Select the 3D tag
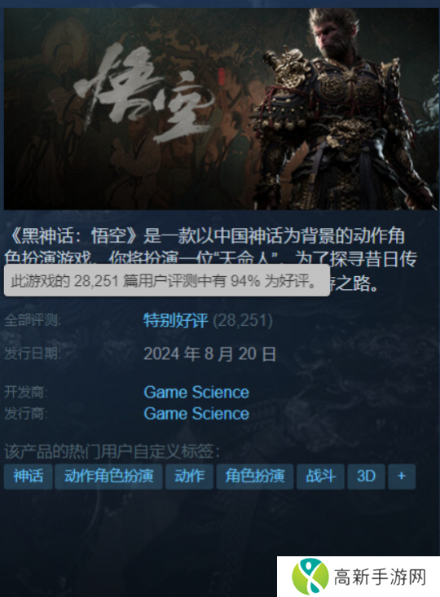 (366, 476)
